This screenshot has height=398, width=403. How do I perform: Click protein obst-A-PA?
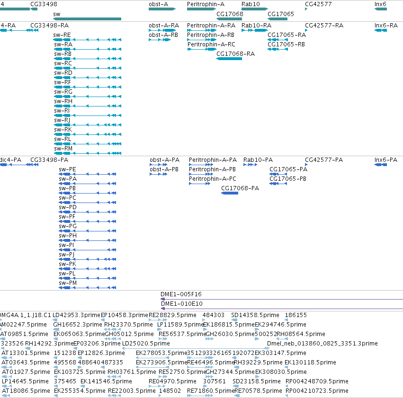pos(159,165)
